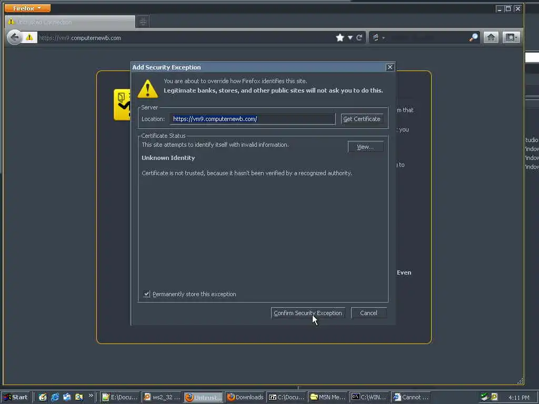Viewport: 539px width, 404px height.
Task: Maximize the Firefox window
Action: (x=508, y=9)
